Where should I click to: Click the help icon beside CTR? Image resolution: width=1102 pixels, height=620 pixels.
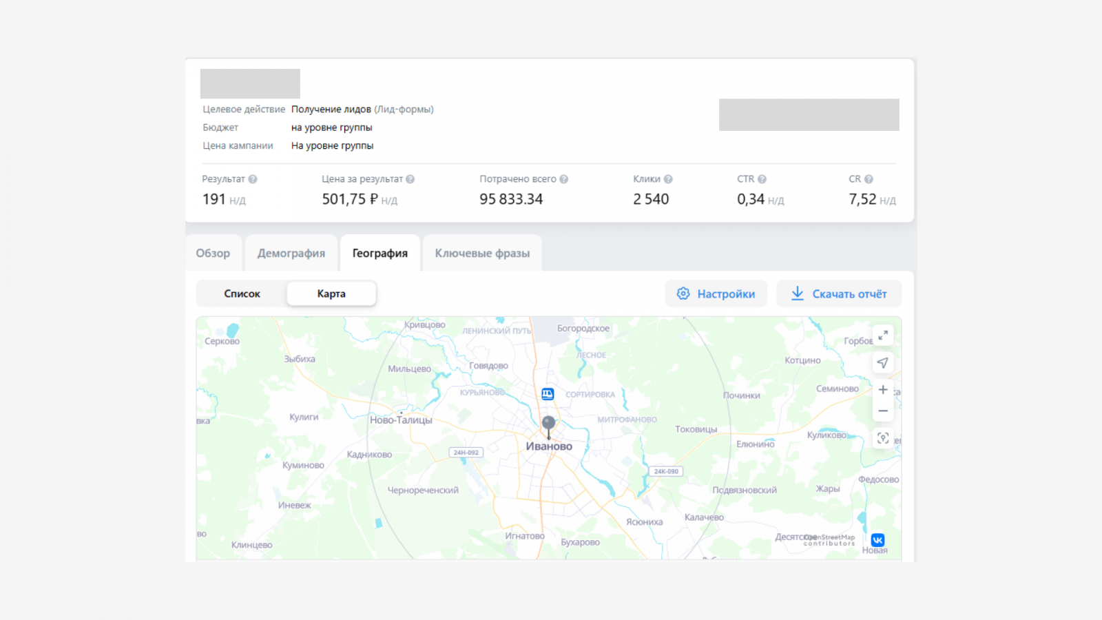pos(762,179)
